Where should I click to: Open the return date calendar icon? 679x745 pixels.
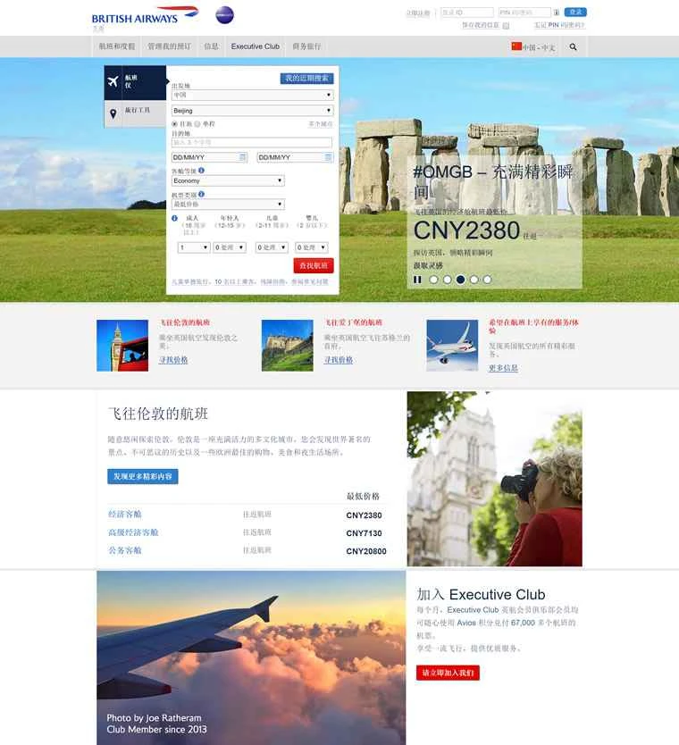point(328,157)
